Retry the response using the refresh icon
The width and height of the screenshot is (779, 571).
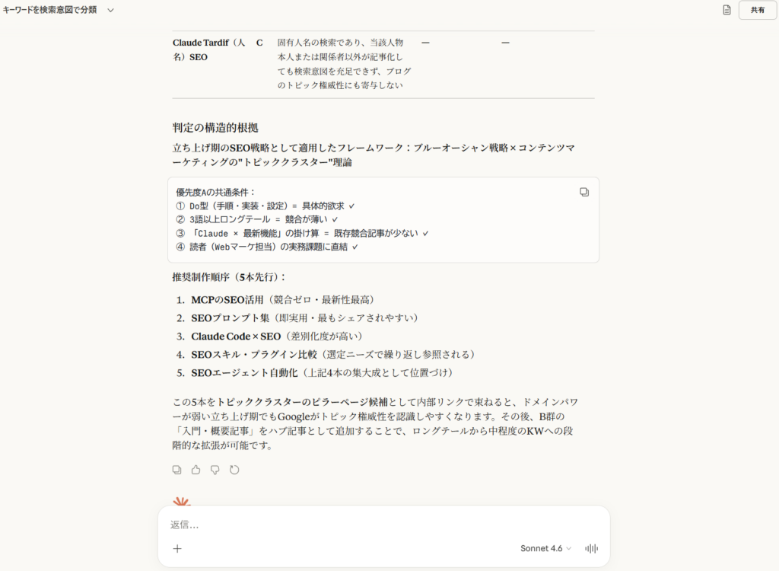point(234,470)
